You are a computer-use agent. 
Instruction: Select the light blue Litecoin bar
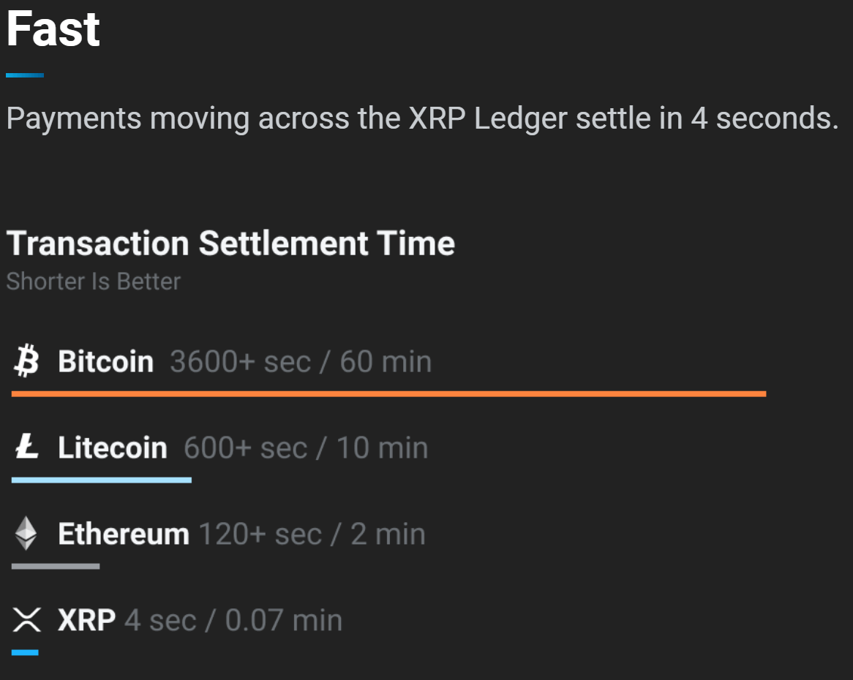101,480
